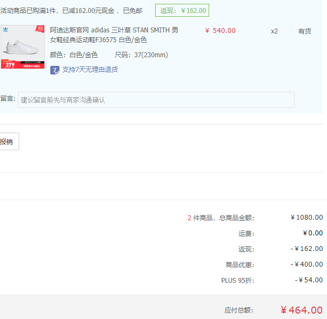Select 颜色: 白色/金色 text
The height and width of the screenshot is (319, 327).
(x=74, y=55)
